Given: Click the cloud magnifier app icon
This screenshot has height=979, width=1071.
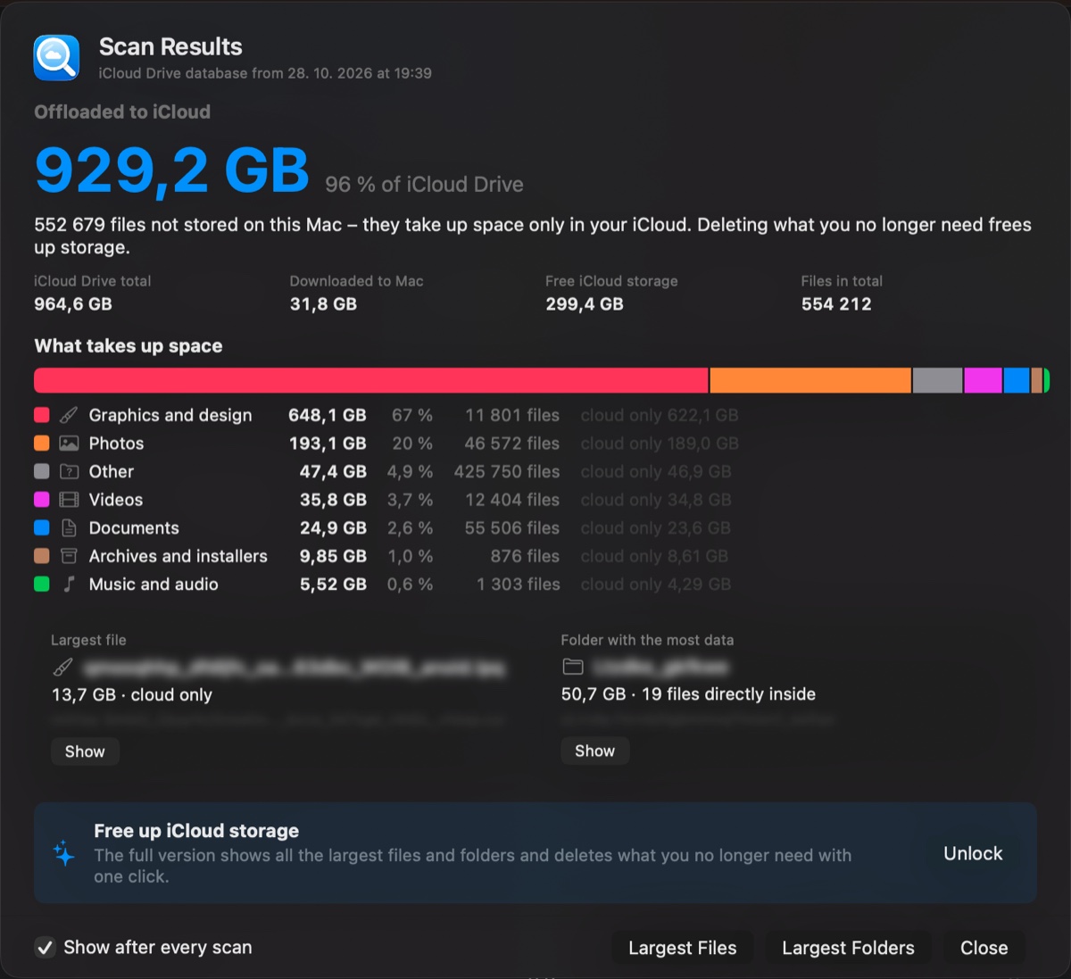Looking at the screenshot, I should (56, 57).
